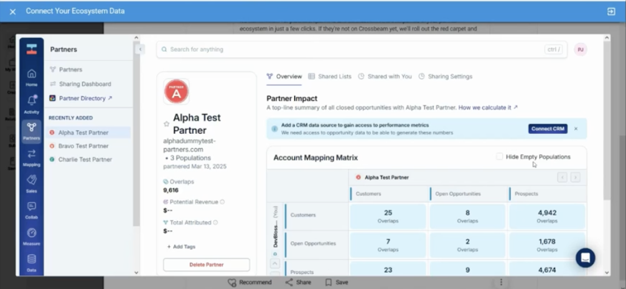Click the 7 Overlaps cell
Viewport: 626px width, 289px height.
click(x=388, y=245)
